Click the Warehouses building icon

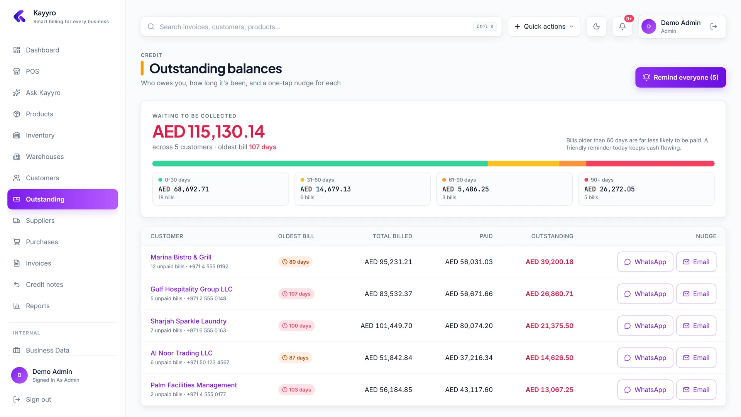[x=17, y=157]
